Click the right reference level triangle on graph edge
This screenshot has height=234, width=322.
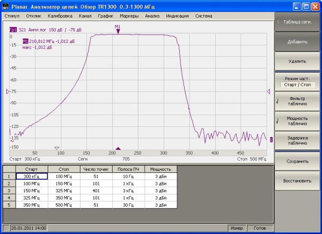click(268, 92)
